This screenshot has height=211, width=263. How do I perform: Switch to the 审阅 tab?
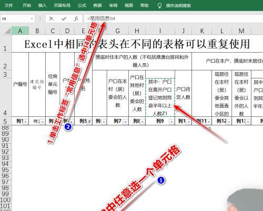click(x=113, y=5)
